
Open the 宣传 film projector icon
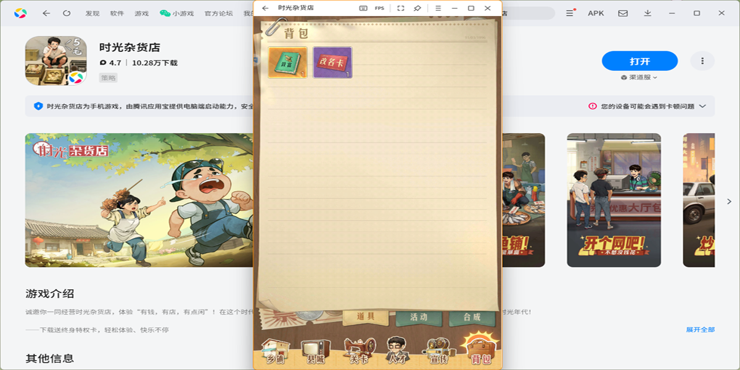pyautogui.click(x=439, y=351)
